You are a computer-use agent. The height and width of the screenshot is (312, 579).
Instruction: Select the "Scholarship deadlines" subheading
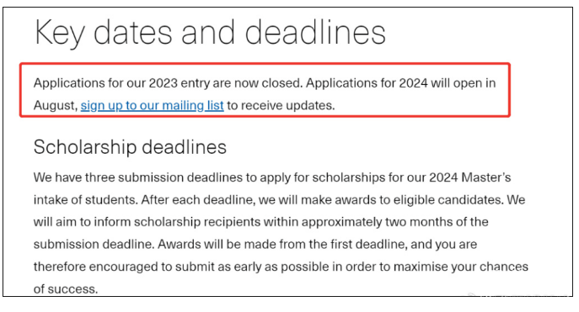[x=130, y=147]
